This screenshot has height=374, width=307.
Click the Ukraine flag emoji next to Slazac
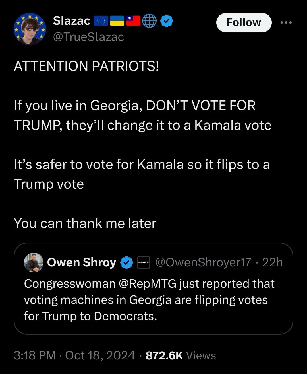pos(117,21)
